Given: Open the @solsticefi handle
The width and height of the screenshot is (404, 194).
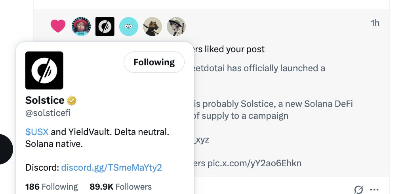Looking at the screenshot, I should [48, 113].
